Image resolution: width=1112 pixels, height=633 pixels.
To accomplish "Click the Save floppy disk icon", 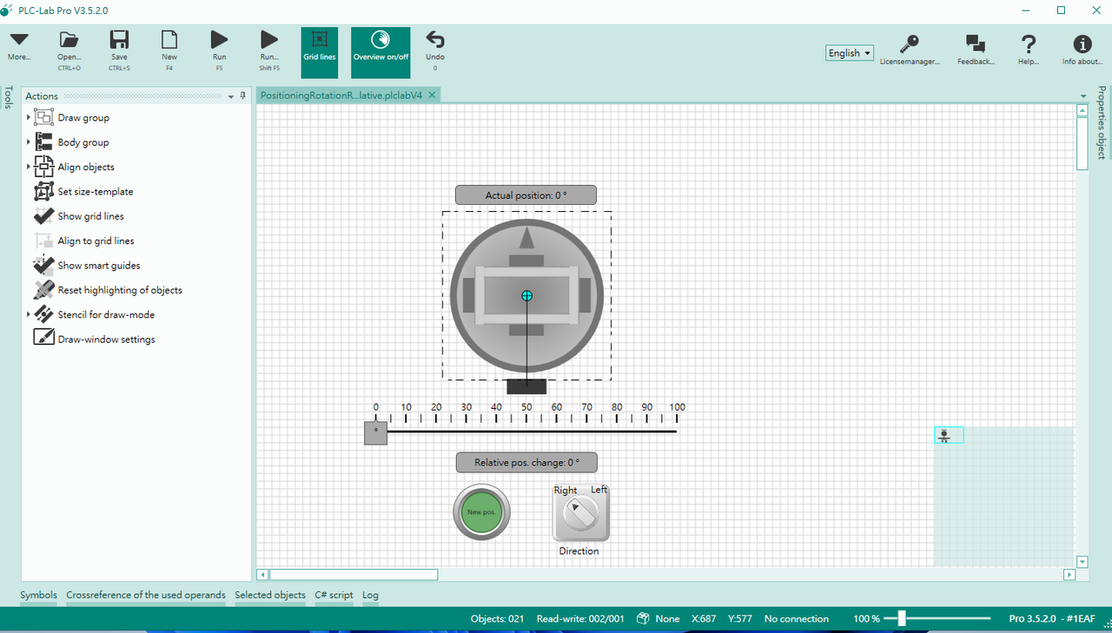I will [x=119, y=40].
